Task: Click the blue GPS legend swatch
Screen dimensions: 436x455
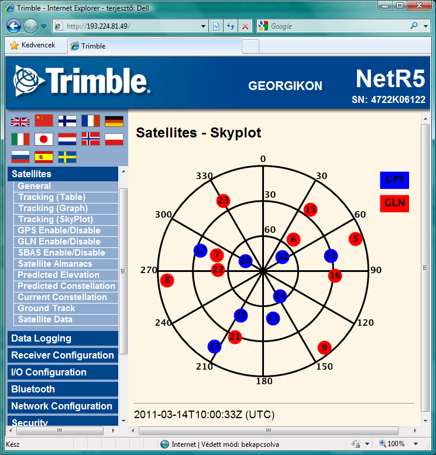Action: tap(394, 180)
